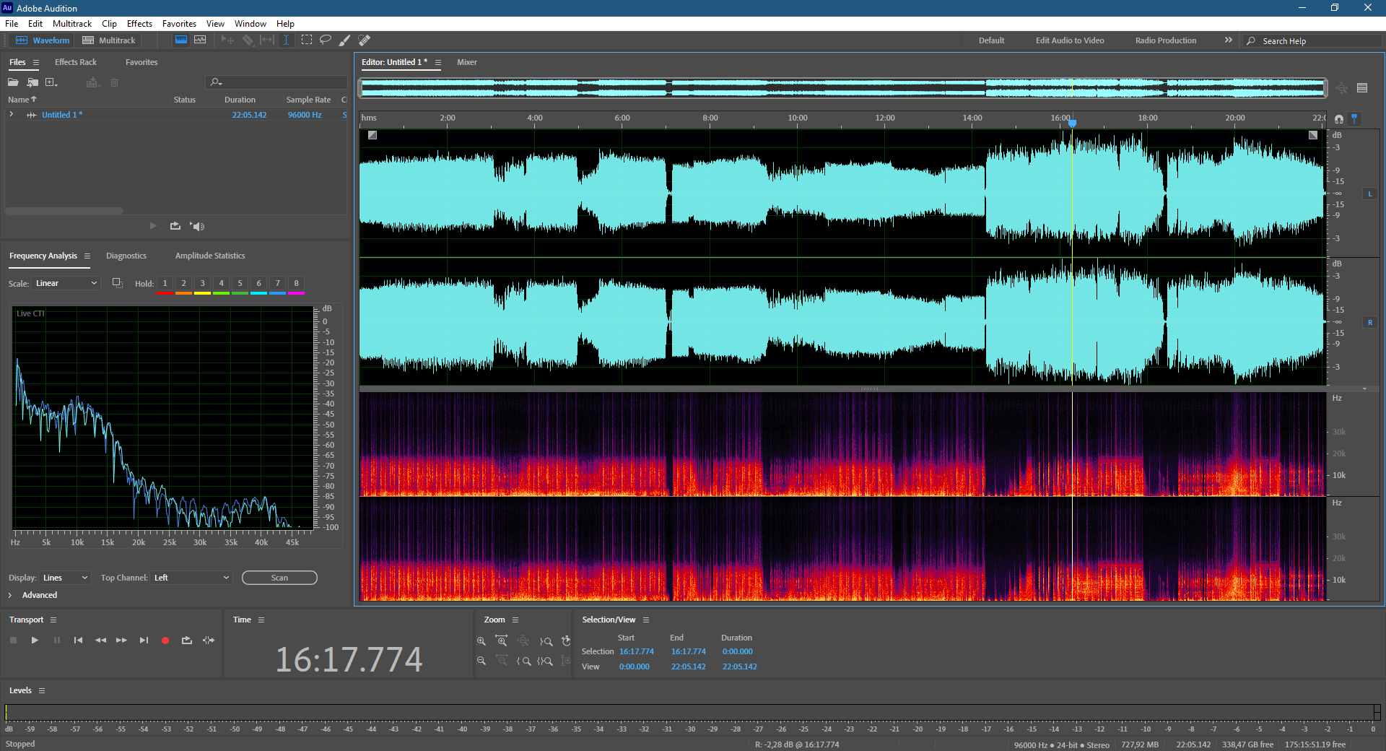Open the Effects menu
The height and width of the screenshot is (751, 1386).
coord(139,24)
